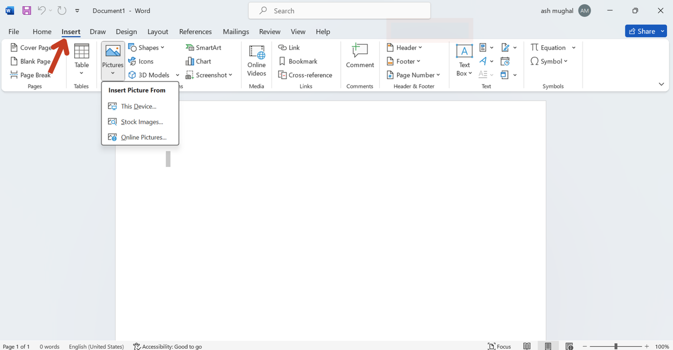The width and height of the screenshot is (673, 350).
Task: Switch to the Design tab
Action: 126,31
